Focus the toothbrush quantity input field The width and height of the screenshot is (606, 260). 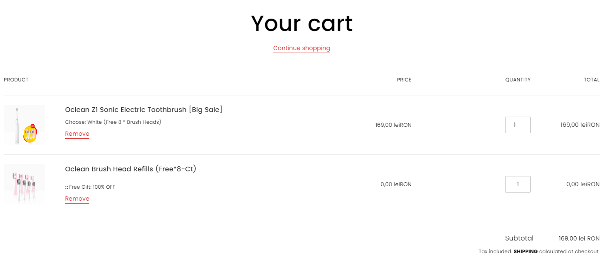coord(517,125)
